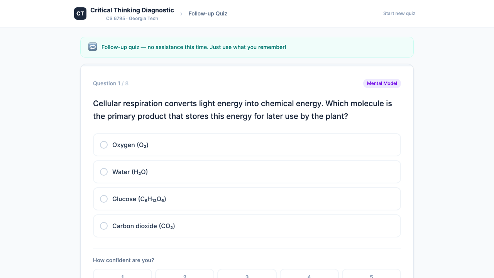The width and height of the screenshot is (494, 278).
Task: Click the Start new quiz link
Action: [399, 14]
